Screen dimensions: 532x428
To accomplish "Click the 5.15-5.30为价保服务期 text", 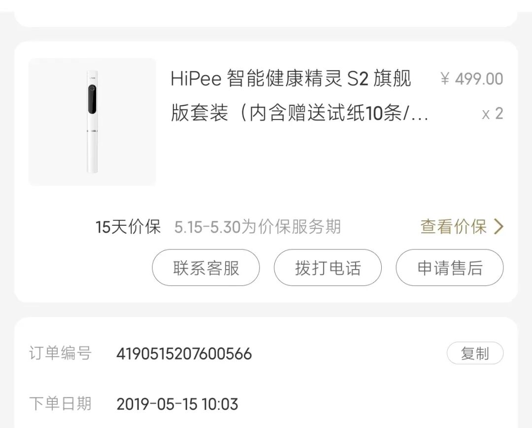I will tap(257, 227).
